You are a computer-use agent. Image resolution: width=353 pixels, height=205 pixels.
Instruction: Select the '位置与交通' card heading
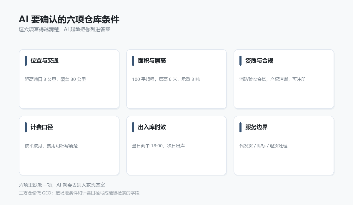point(44,61)
